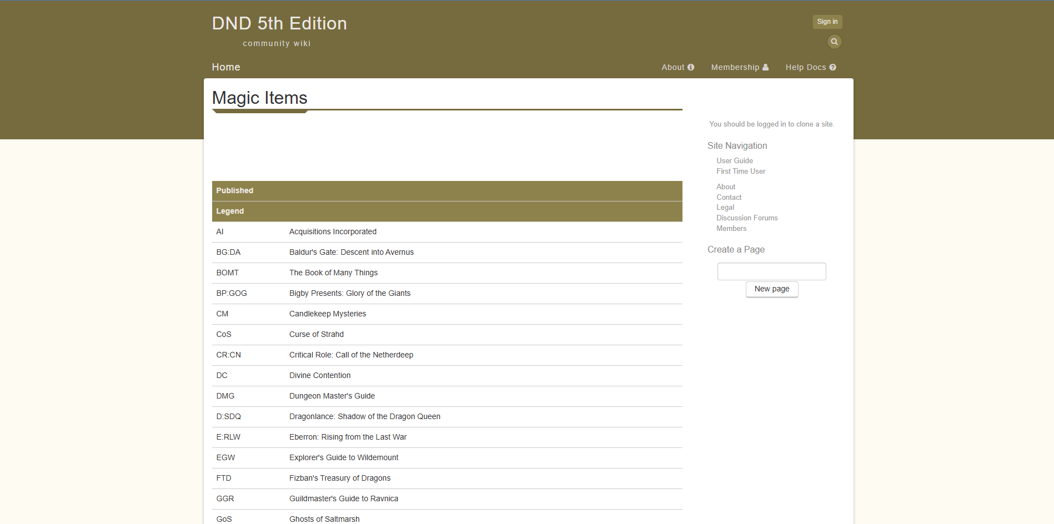Select the CoS abbreviation cell
1054x524 pixels.
(248, 335)
